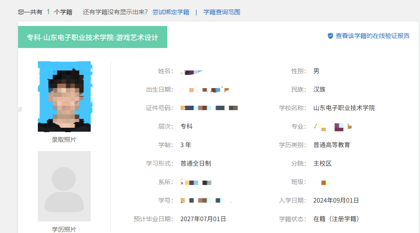Select the 学制 value 3 年
The image size is (420, 233).
[x=186, y=145]
